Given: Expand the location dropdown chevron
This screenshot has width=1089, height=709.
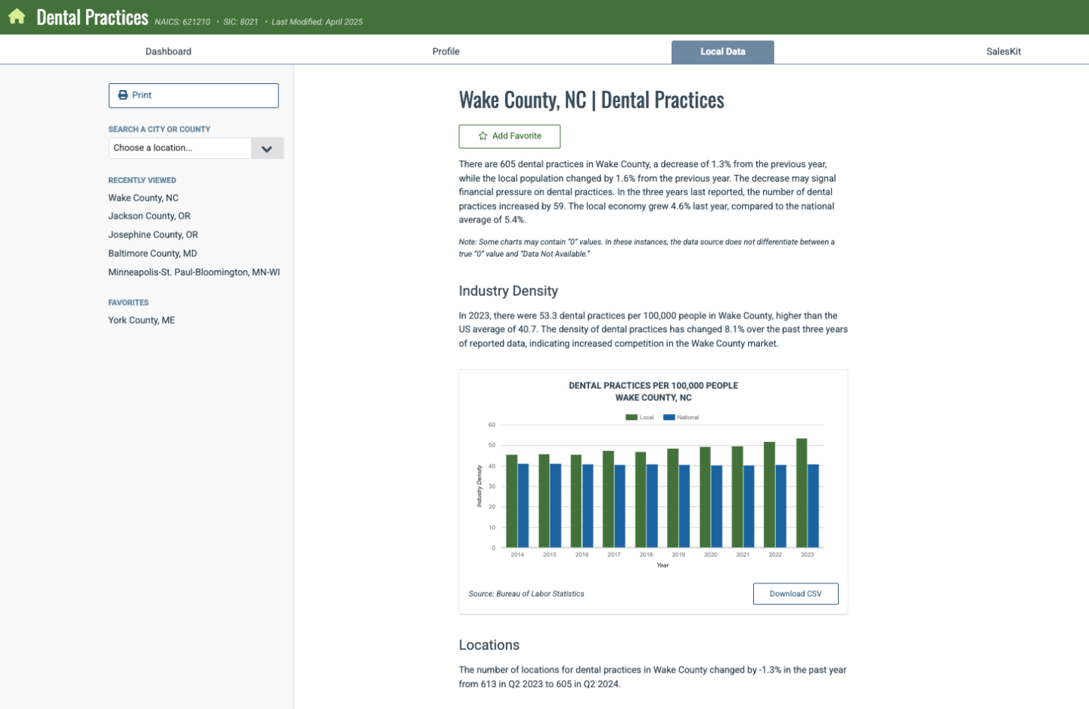Looking at the screenshot, I should click(x=267, y=148).
